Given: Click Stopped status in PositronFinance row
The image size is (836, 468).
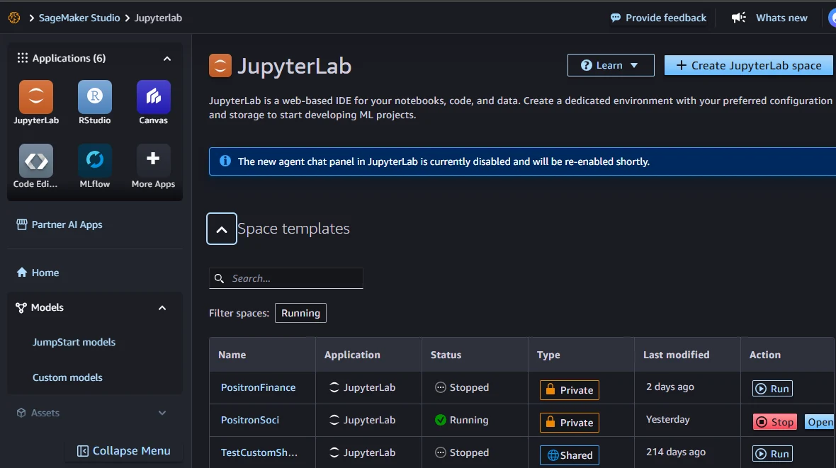Looking at the screenshot, I should (462, 387).
